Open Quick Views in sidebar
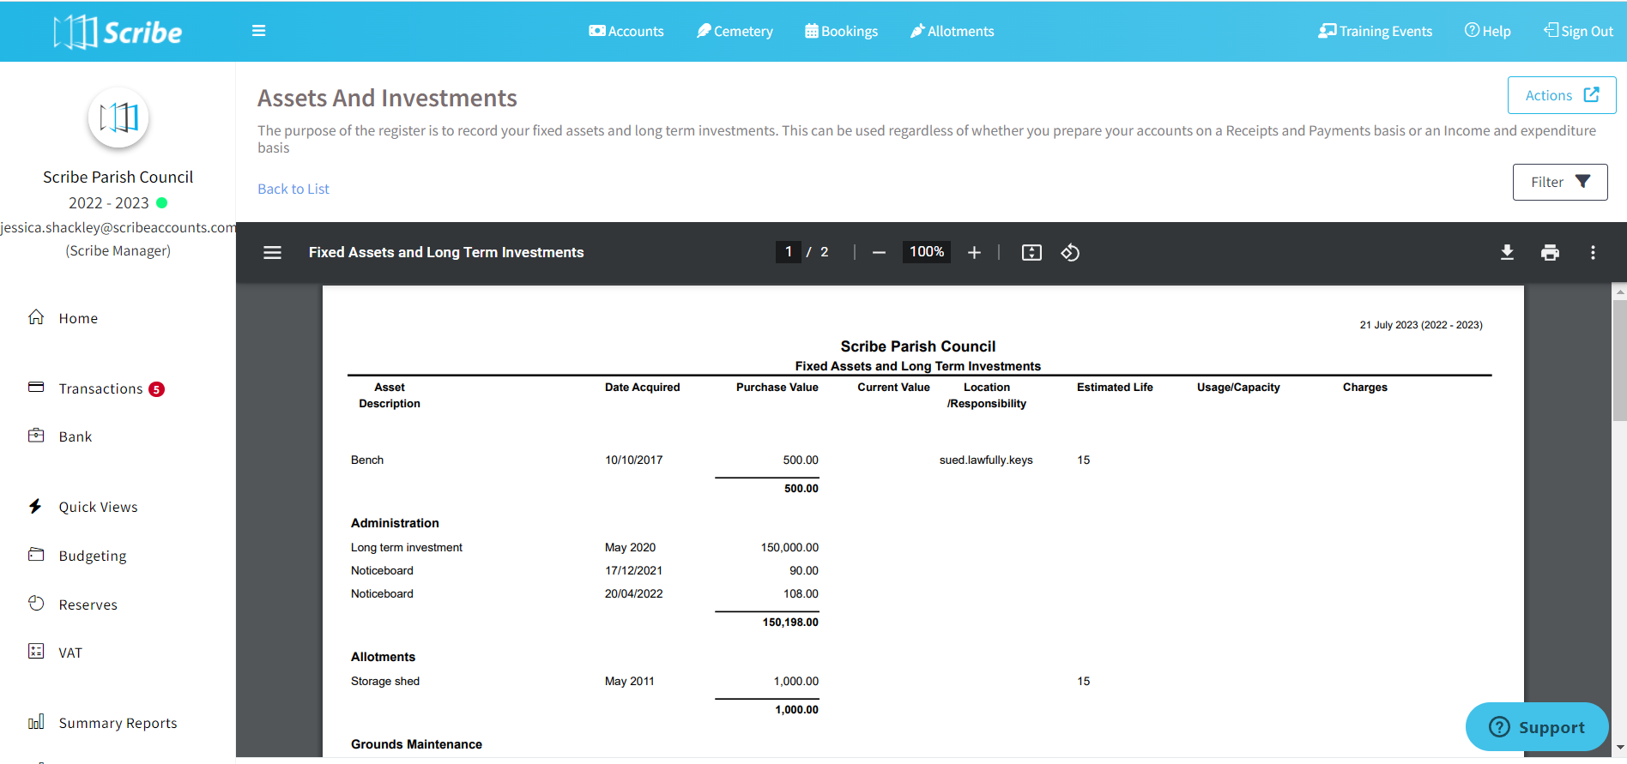The height and width of the screenshot is (764, 1627). 98,507
